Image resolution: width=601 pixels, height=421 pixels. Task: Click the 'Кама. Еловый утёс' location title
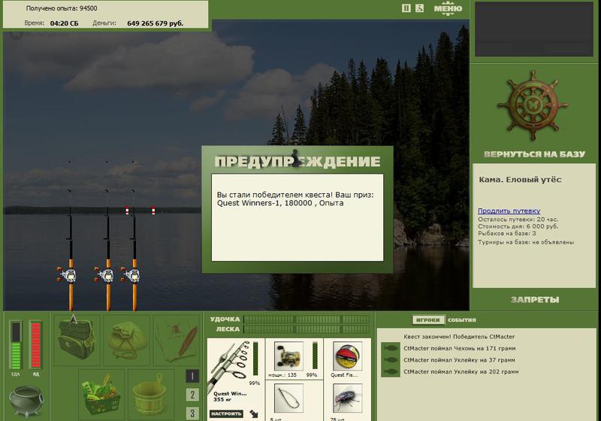520,180
